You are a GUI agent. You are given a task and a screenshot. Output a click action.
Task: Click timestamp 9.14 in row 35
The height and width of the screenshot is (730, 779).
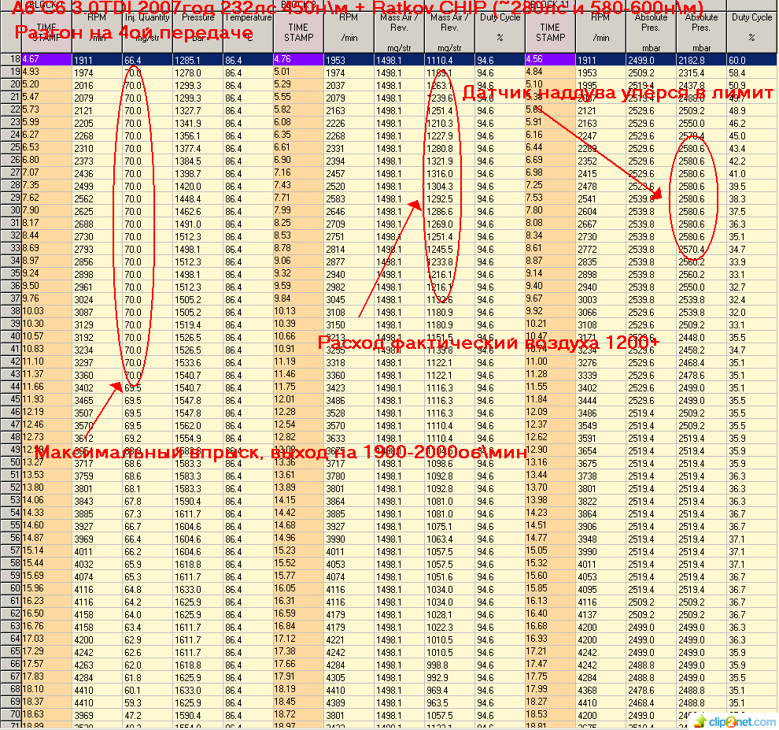[550, 273]
